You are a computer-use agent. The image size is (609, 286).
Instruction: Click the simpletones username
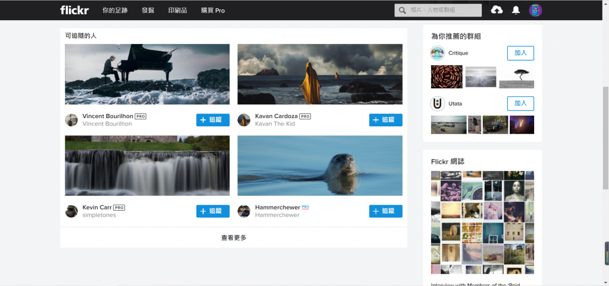[99, 215]
